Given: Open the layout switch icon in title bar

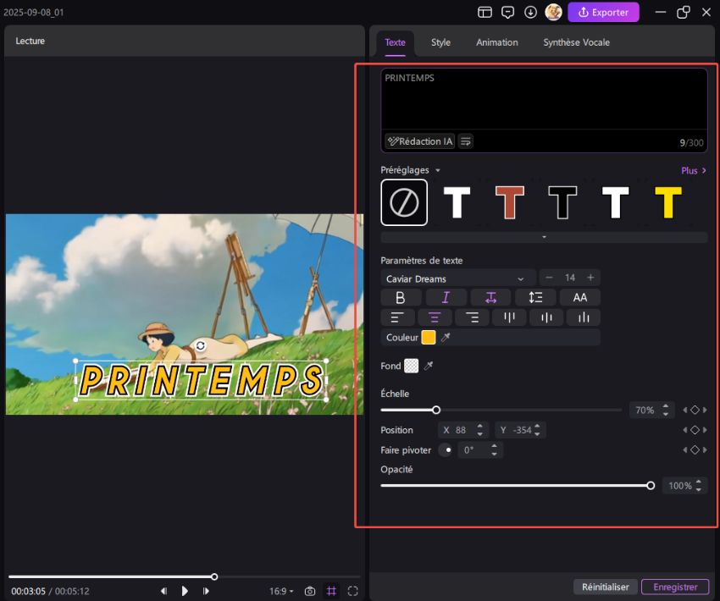Looking at the screenshot, I should 485,12.
